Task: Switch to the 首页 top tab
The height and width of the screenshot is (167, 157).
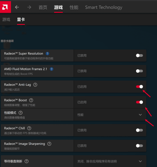Action: (43, 7)
